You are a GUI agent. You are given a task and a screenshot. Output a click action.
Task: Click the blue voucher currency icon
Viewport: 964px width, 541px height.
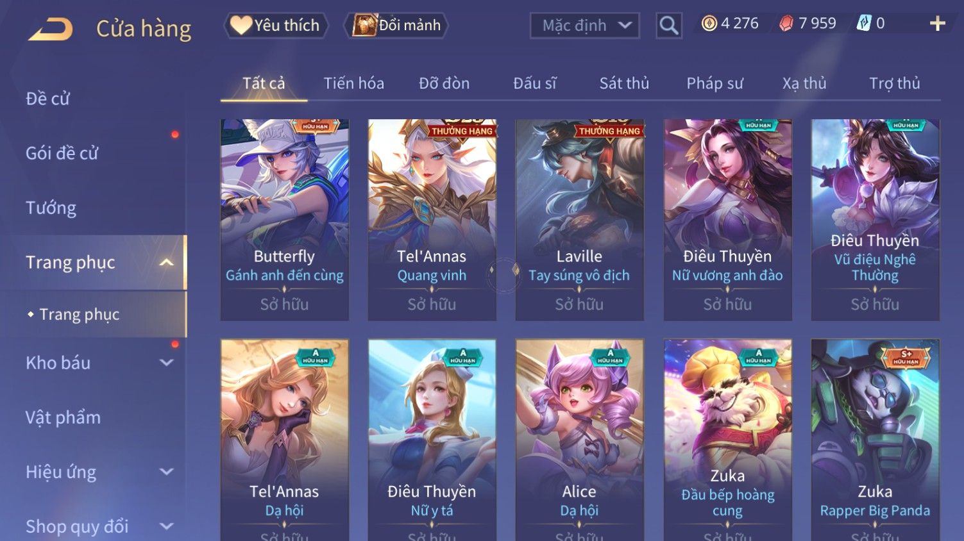pos(864,24)
